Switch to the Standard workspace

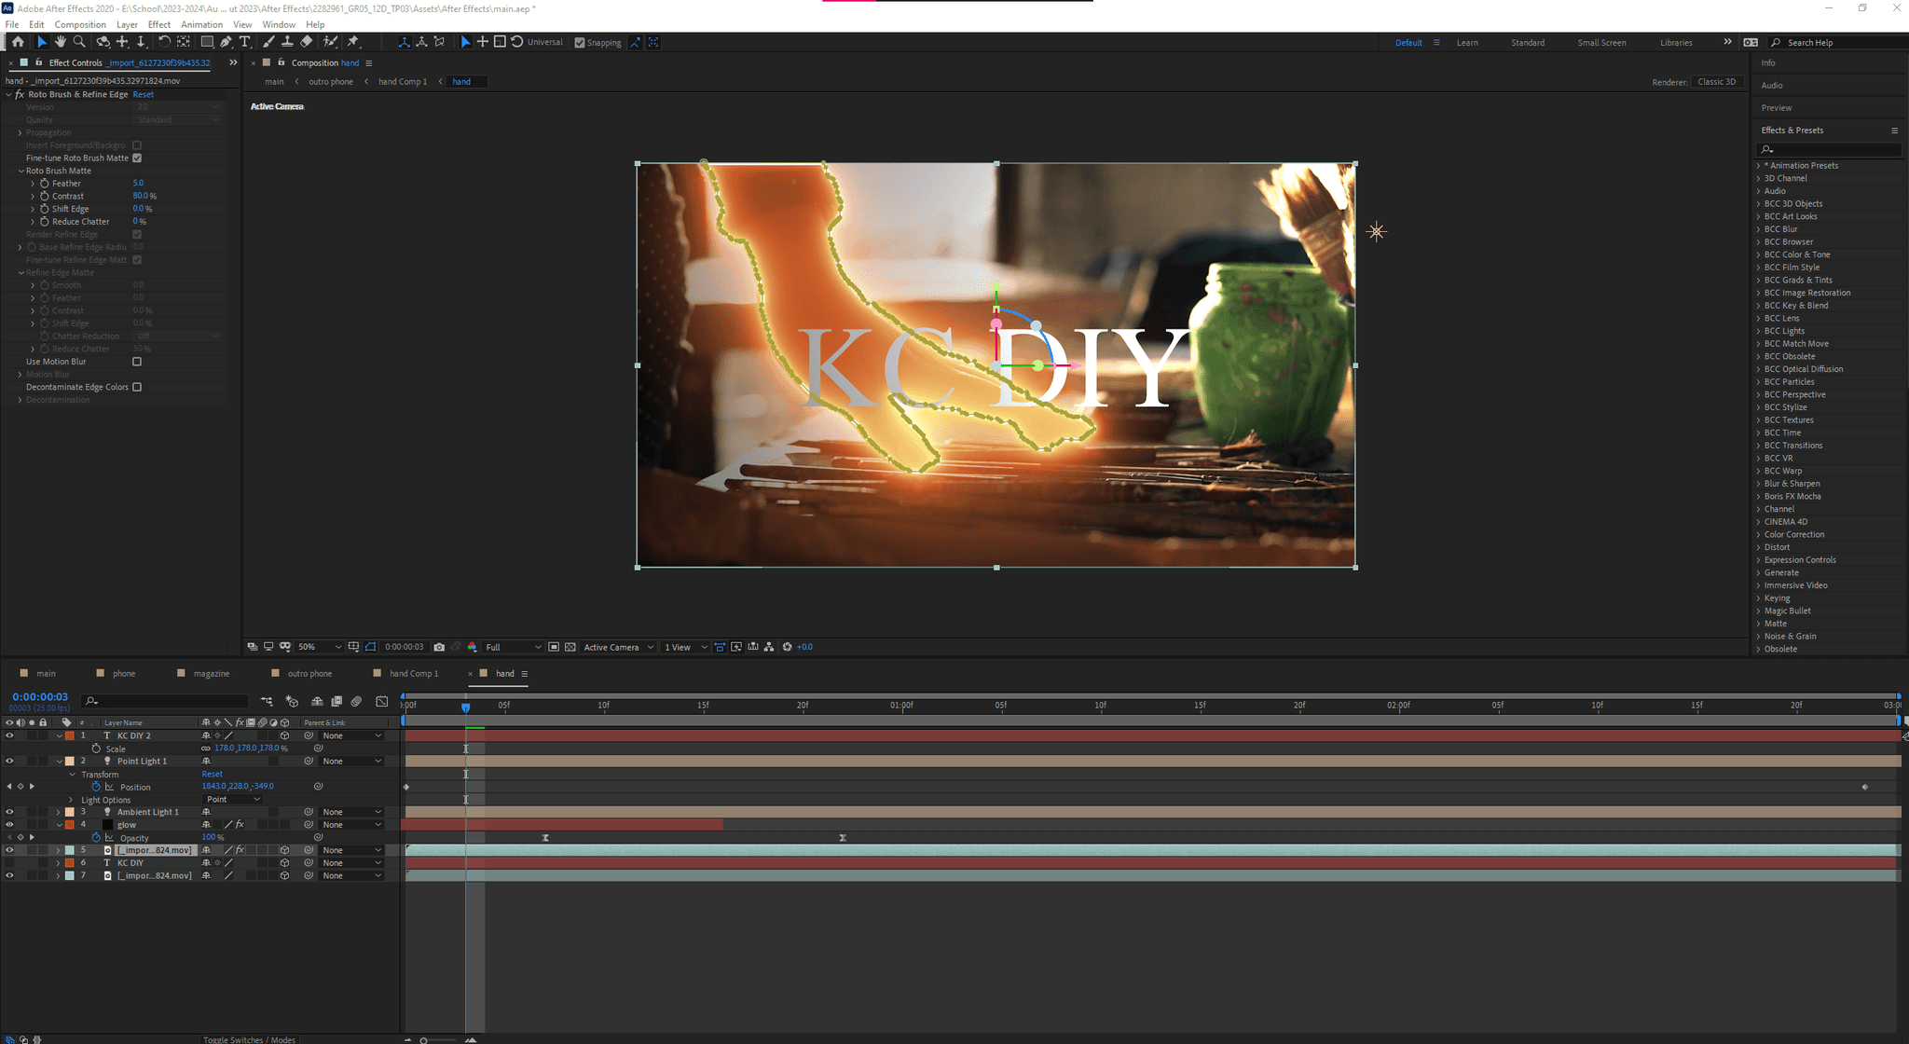click(x=1527, y=43)
